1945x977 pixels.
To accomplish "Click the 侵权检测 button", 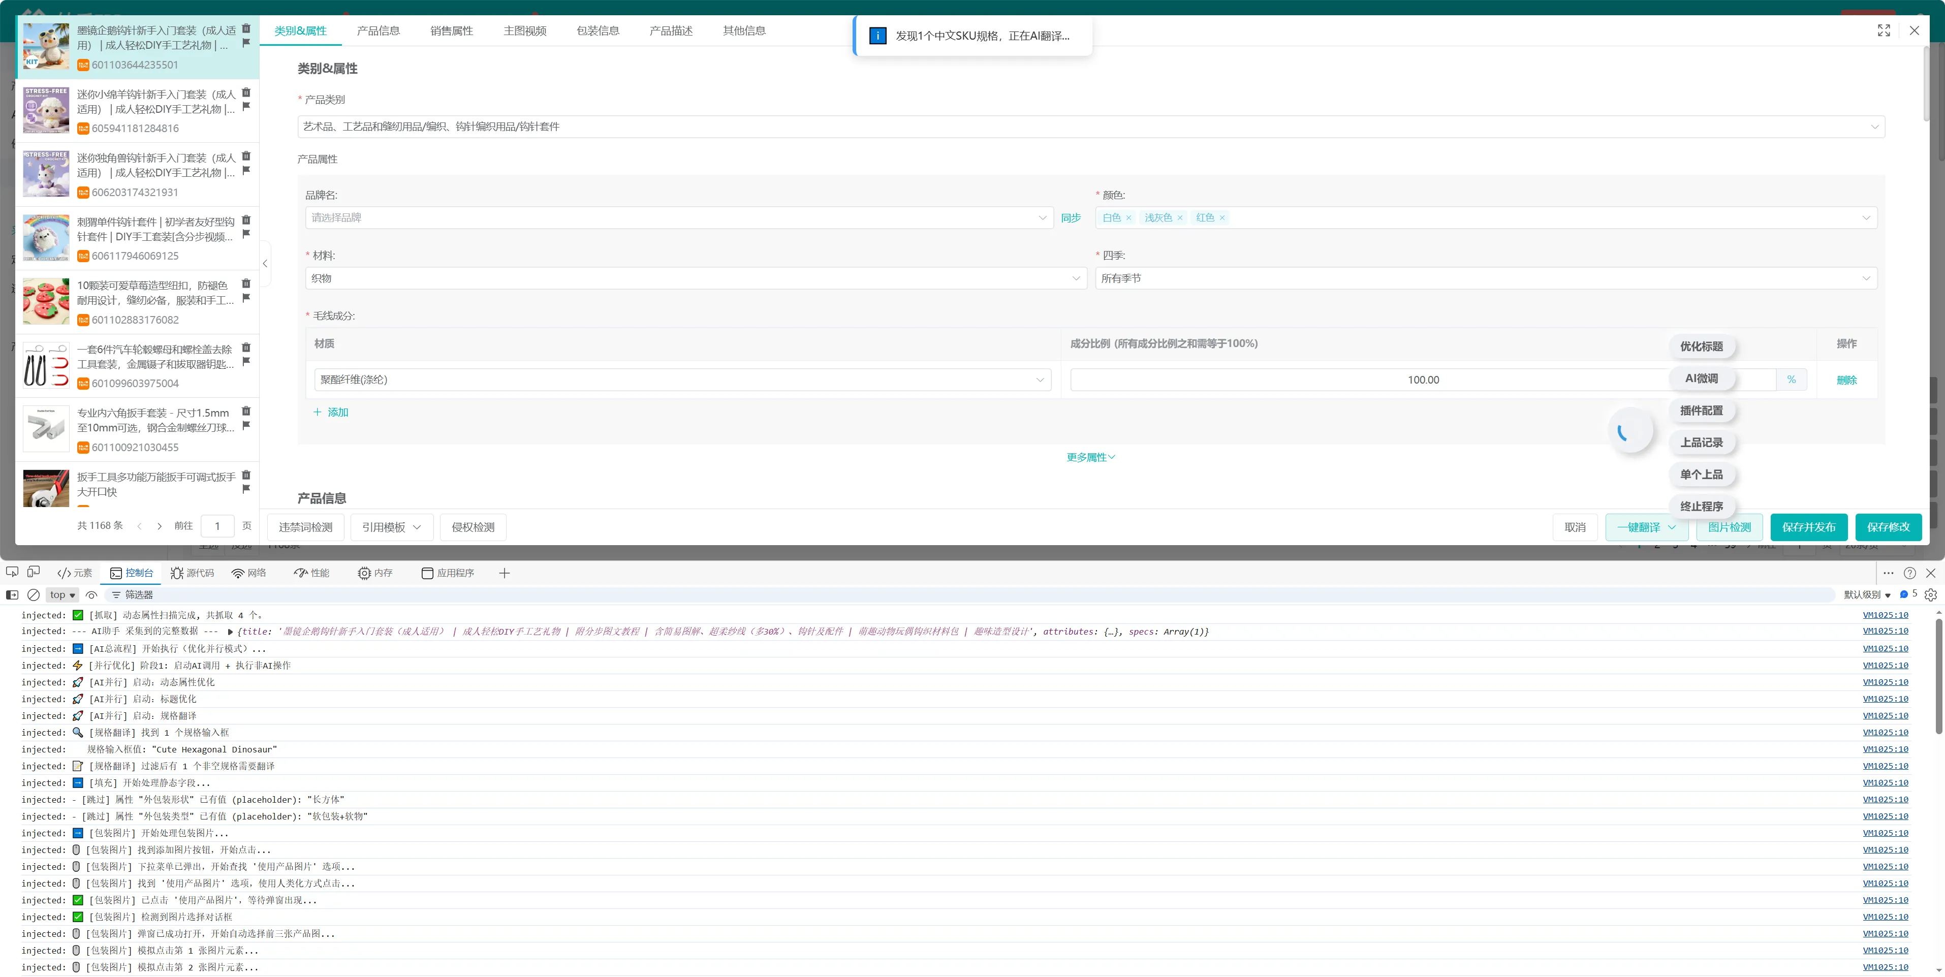I will [x=474, y=527].
